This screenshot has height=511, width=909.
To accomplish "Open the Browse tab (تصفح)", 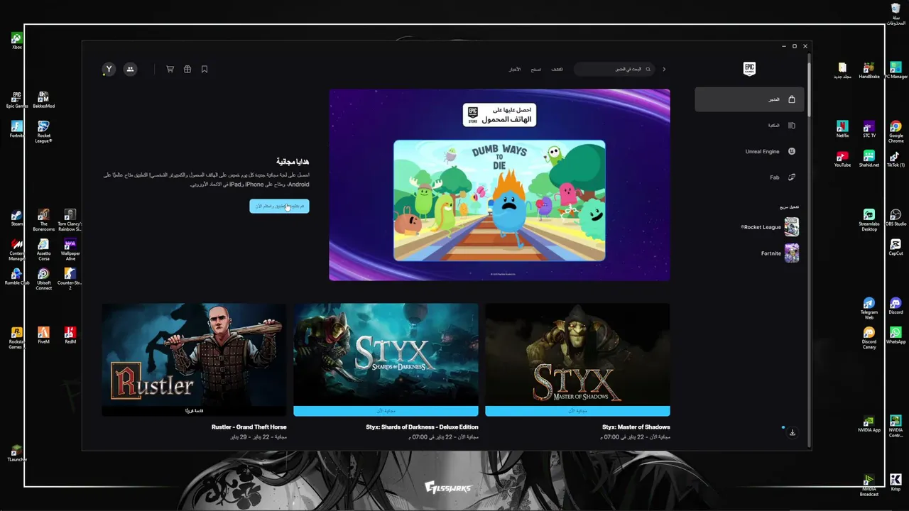I will click(536, 70).
